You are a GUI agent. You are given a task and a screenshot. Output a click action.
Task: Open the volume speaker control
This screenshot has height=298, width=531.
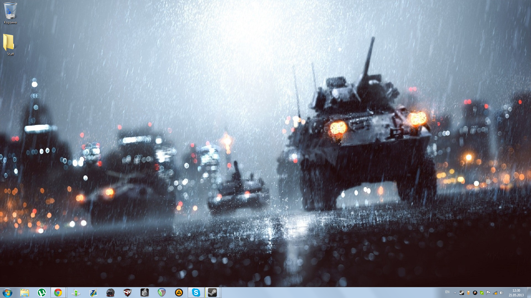[501, 293]
